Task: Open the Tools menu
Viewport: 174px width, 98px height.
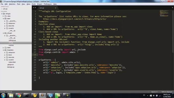Action: click(x=34, y=4)
